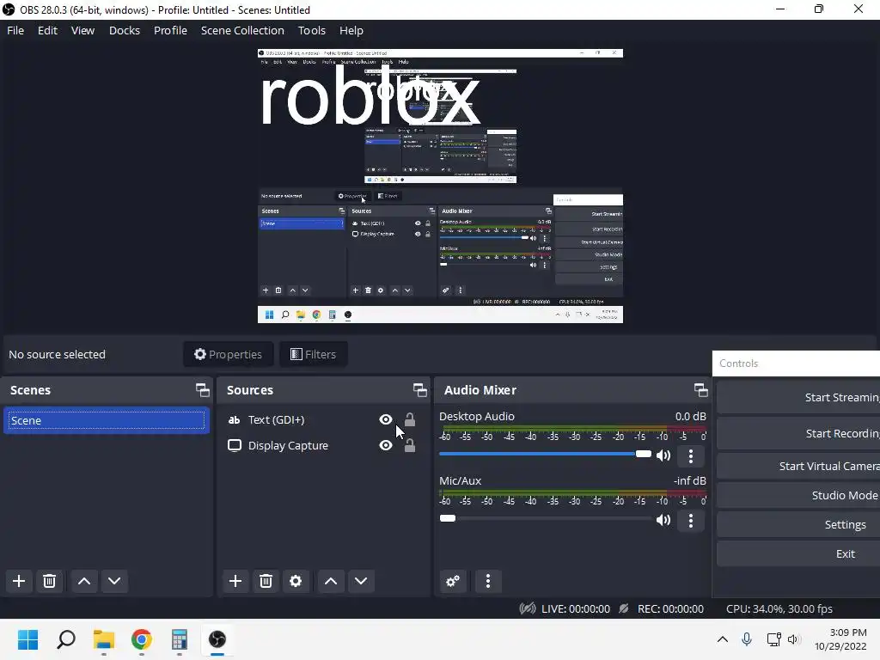Screen dimensions: 880x660
Task: Click system tray volume icon
Action: [793, 639]
